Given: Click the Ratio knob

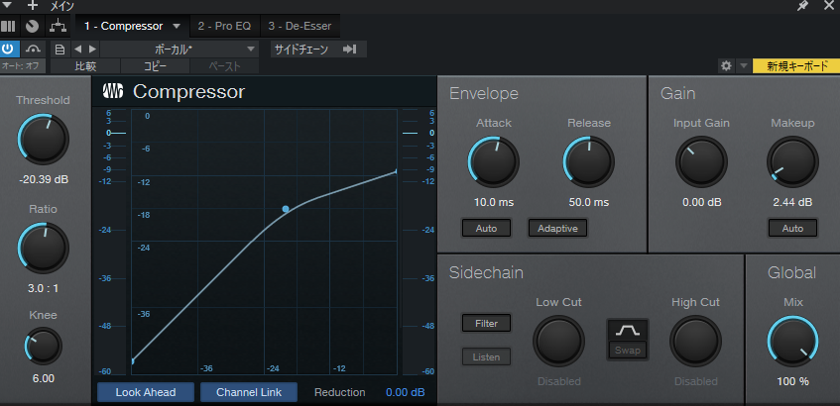Looking at the screenshot, I should pyautogui.click(x=44, y=249).
